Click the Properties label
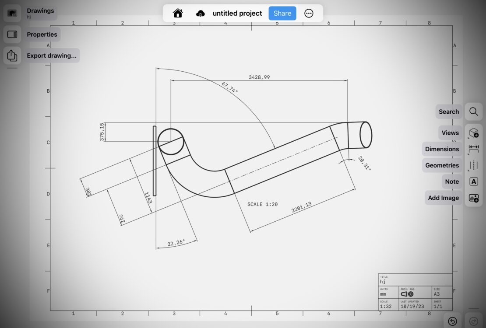This screenshot has height=328, width=486. click(x=42, y=35)
